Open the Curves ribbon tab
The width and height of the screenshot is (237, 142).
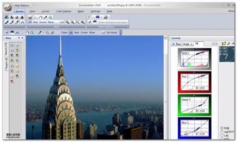pos(45,11)
